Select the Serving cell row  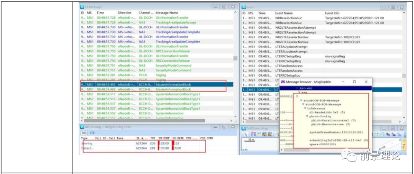143,143
